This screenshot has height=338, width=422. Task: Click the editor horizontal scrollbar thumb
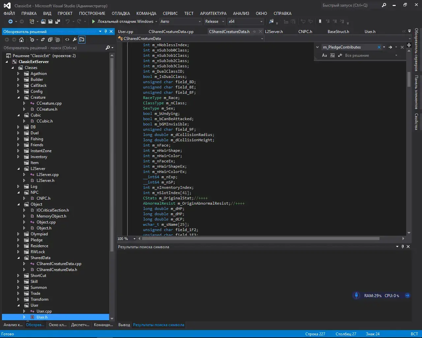260,238
